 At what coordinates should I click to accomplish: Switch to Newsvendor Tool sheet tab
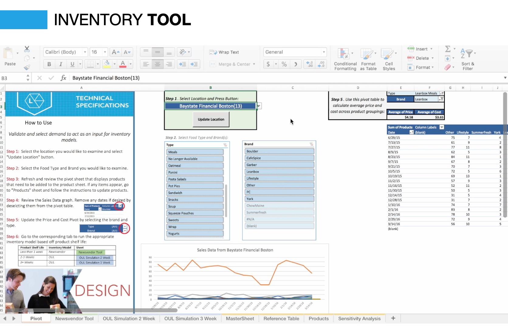74,319
